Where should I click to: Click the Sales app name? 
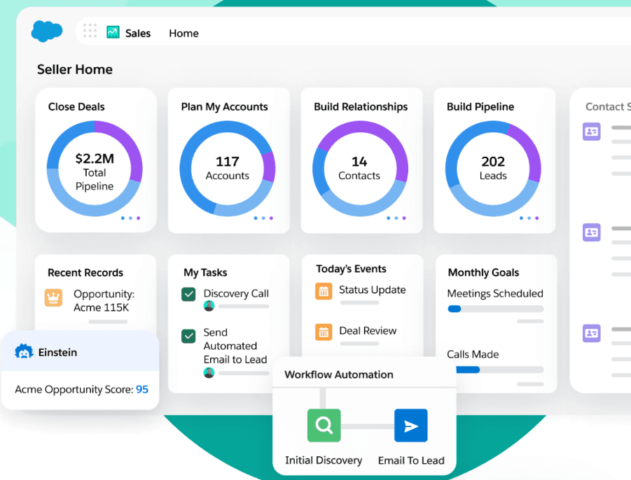138,33
